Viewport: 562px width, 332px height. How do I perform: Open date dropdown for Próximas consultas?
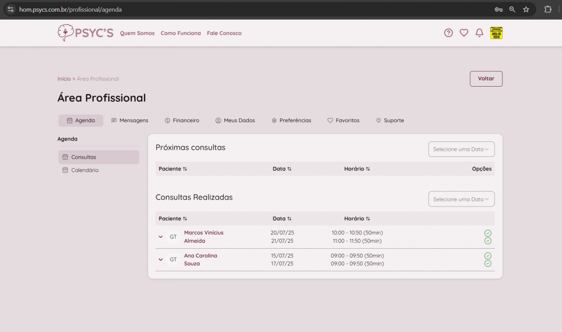[x=461, y=149]
